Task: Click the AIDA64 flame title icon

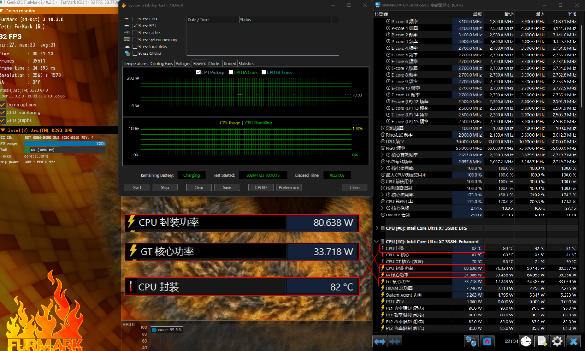Action: (x=124, y=5)
